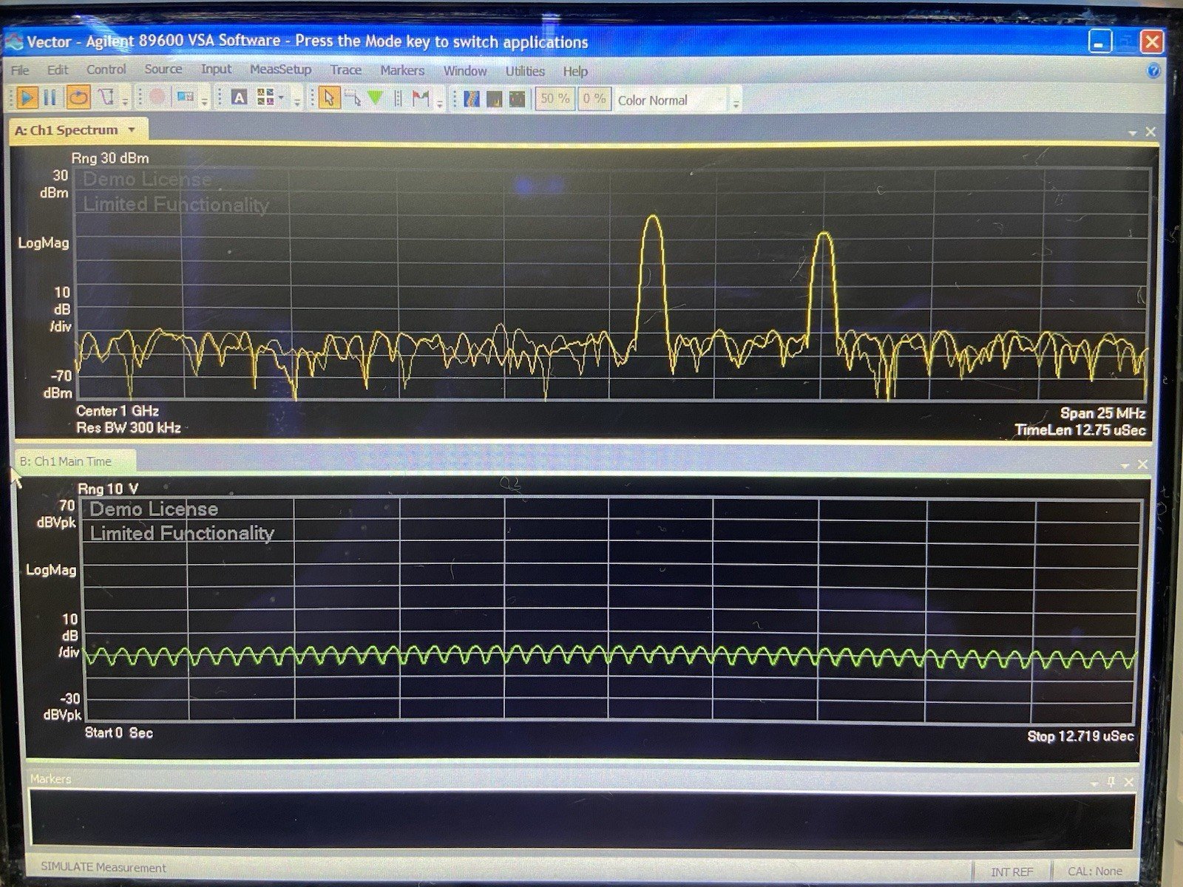
Task: Open the MeasSetup menu
Action: tap(280, 69)
